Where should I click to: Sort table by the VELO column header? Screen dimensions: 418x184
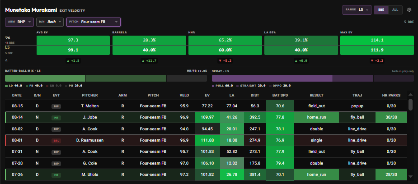pos(184,95)
